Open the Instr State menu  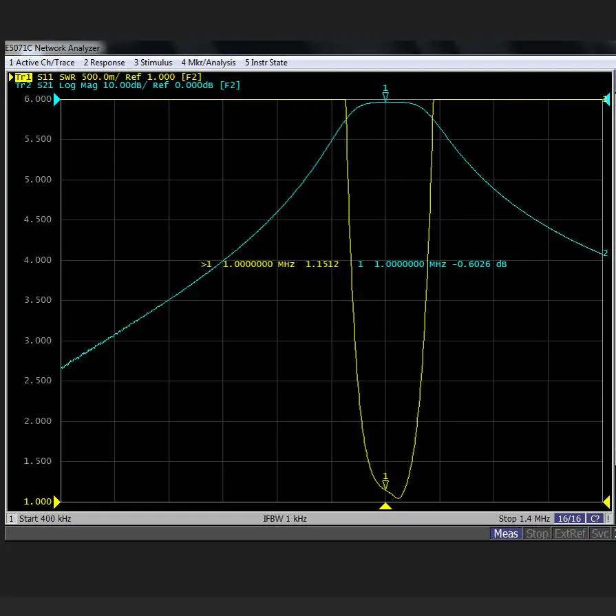(266, 63)
